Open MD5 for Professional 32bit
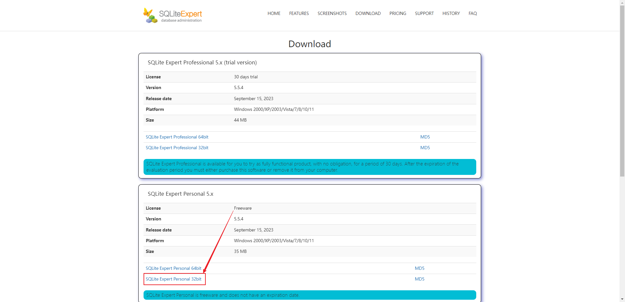This screenshot has height=302, width=625. point(425,148)
